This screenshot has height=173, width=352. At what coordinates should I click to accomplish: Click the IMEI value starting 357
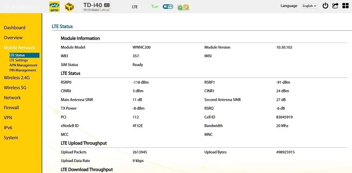point(136,56)
